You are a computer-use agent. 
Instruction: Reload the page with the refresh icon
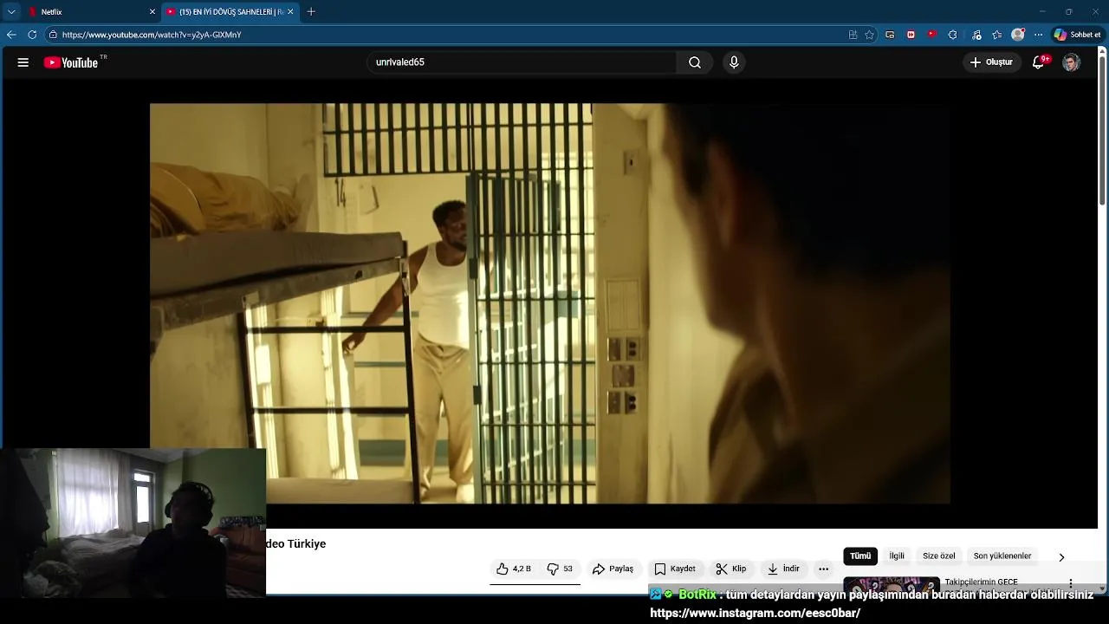pos(32,35)
